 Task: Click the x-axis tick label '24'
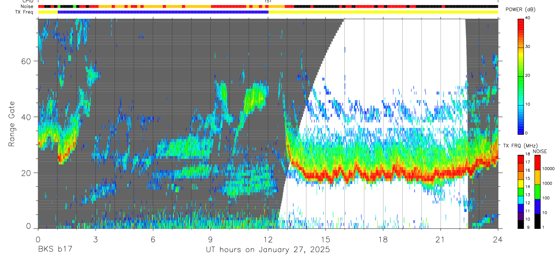(x=498, y=239)
